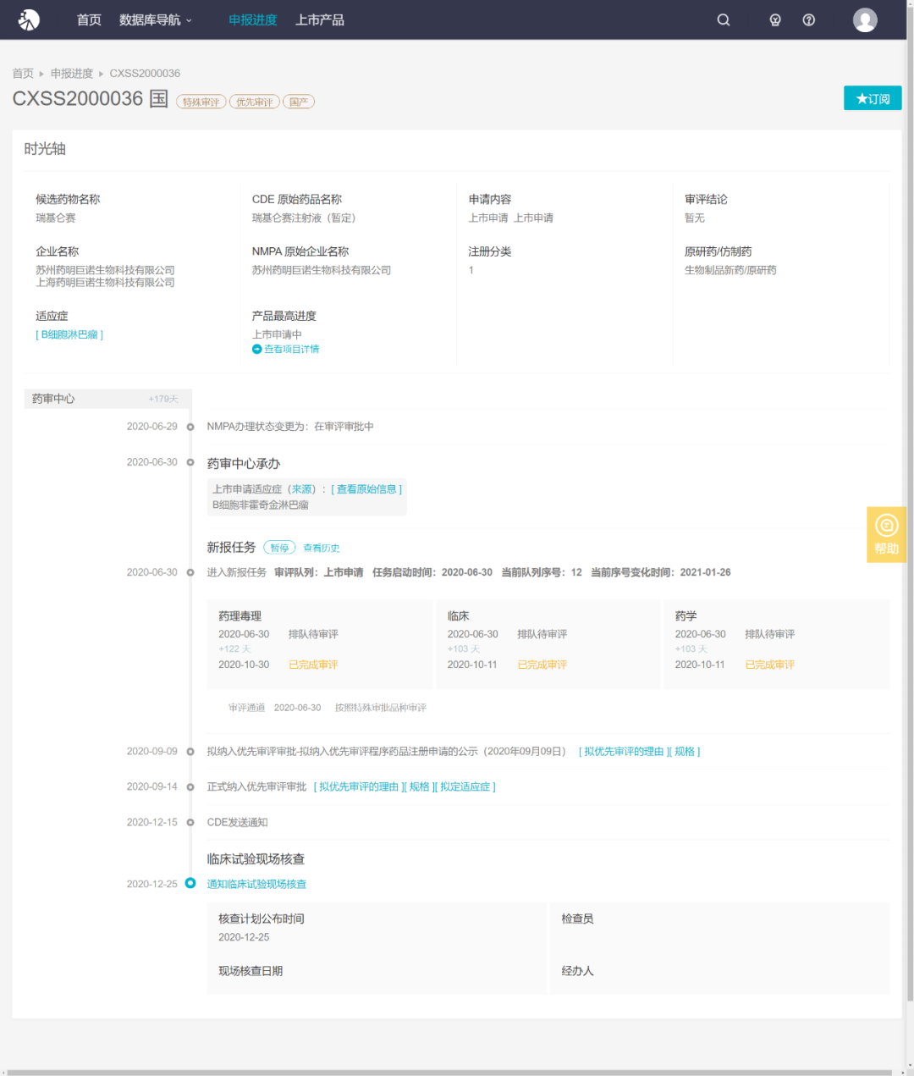
Task: Expand the 数据库导航 dropdown menu
Action: (156, 19)
